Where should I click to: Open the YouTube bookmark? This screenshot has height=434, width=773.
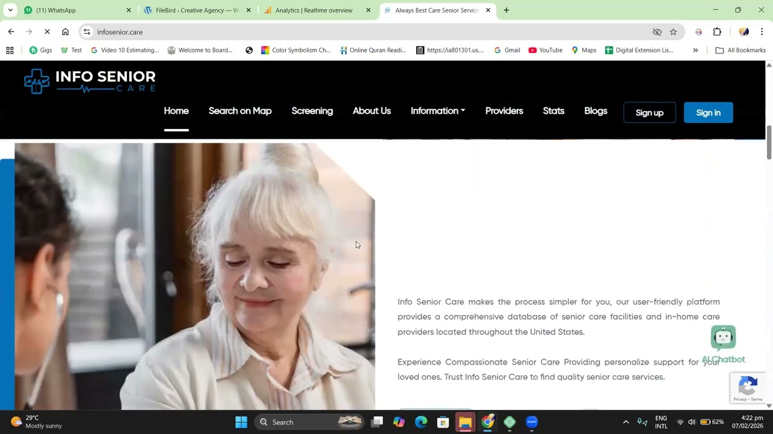pyautogui.click(x=545, y=50)
